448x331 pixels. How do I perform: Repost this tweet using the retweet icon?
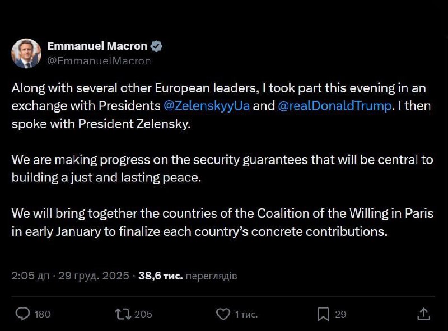[122, 314]
